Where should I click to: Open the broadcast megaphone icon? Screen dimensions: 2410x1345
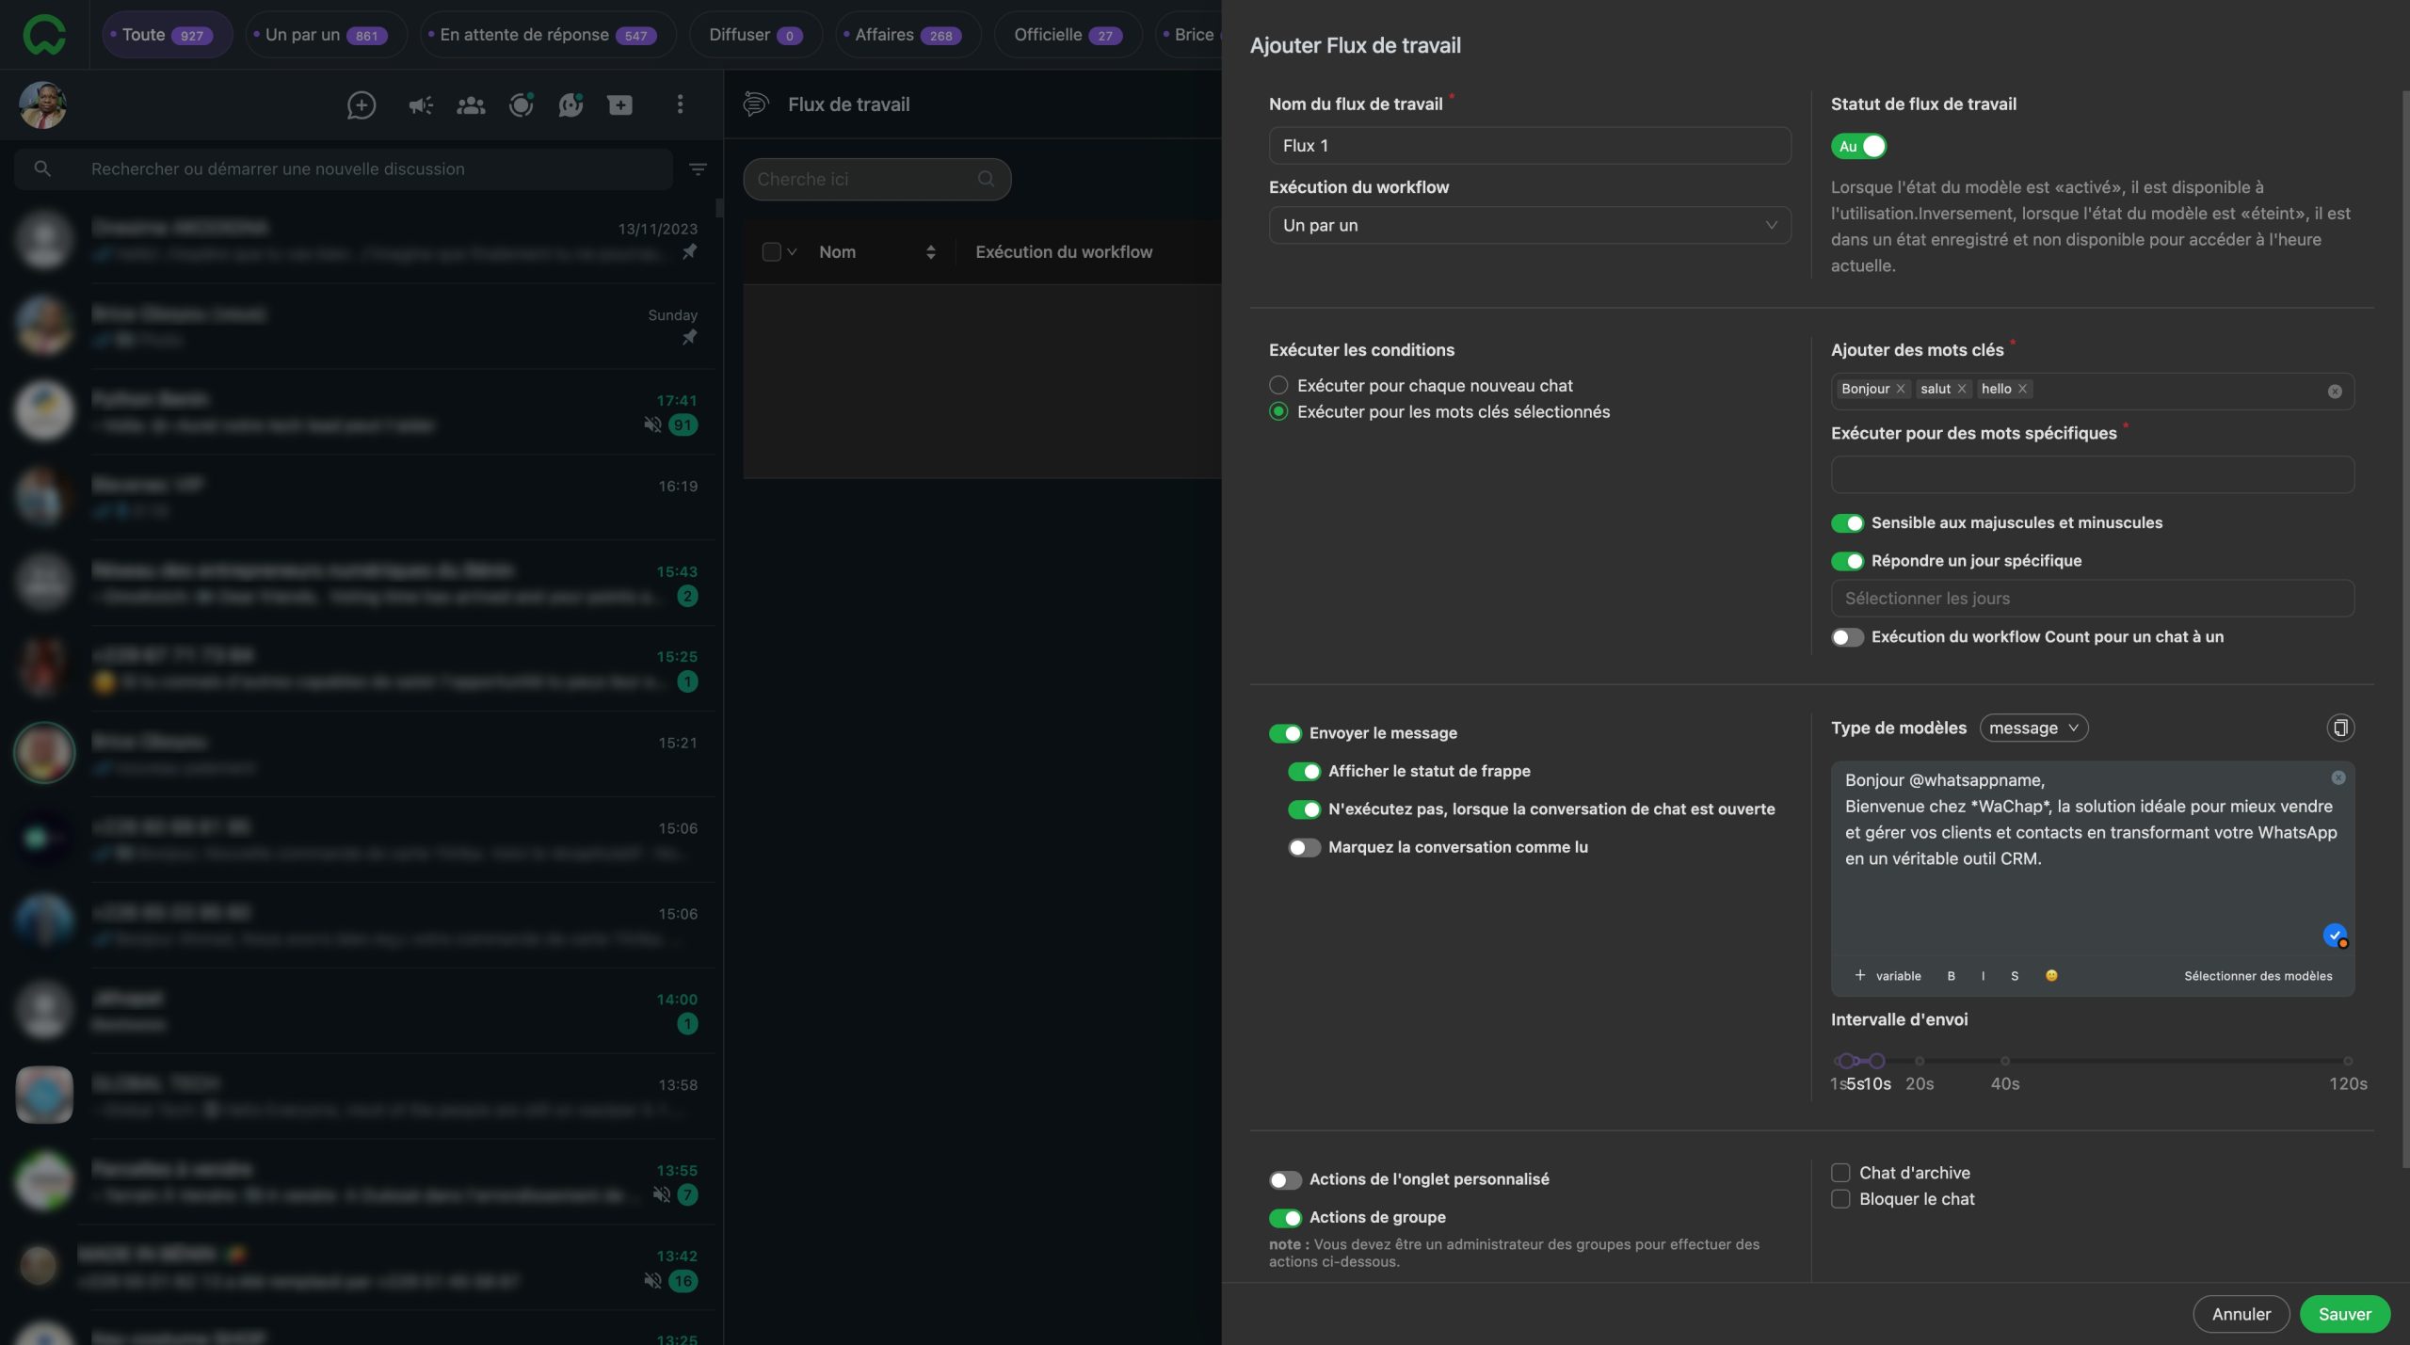click(420, 105)
